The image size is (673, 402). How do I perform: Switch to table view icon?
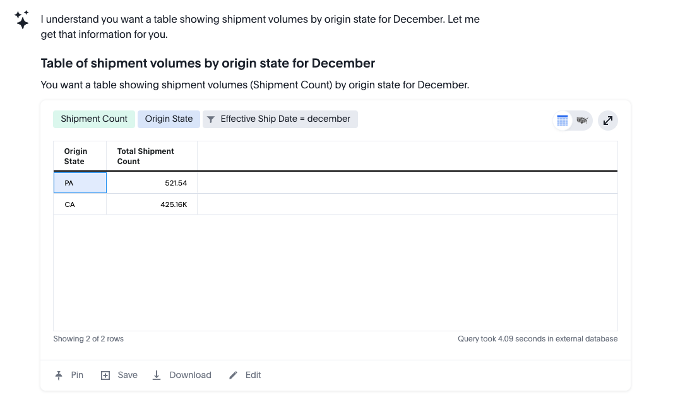[563, 121]
